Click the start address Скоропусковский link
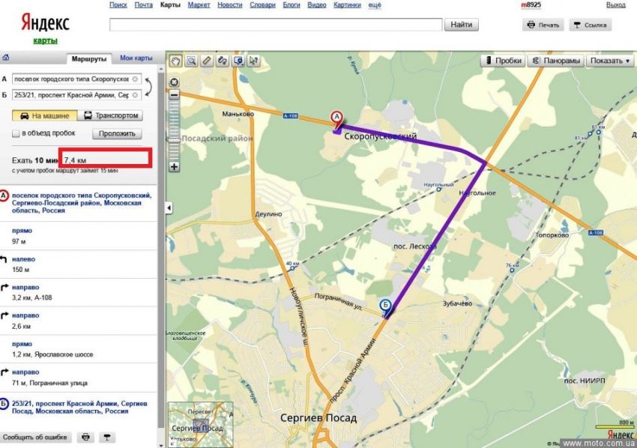The width and height of the screenshot is (637, 448). click(81, 203)
